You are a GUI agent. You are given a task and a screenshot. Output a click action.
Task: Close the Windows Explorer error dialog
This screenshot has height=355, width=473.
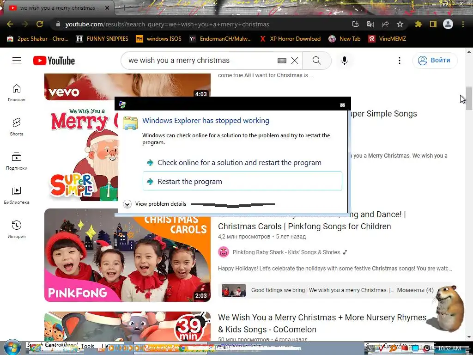(x=342, y=105)
